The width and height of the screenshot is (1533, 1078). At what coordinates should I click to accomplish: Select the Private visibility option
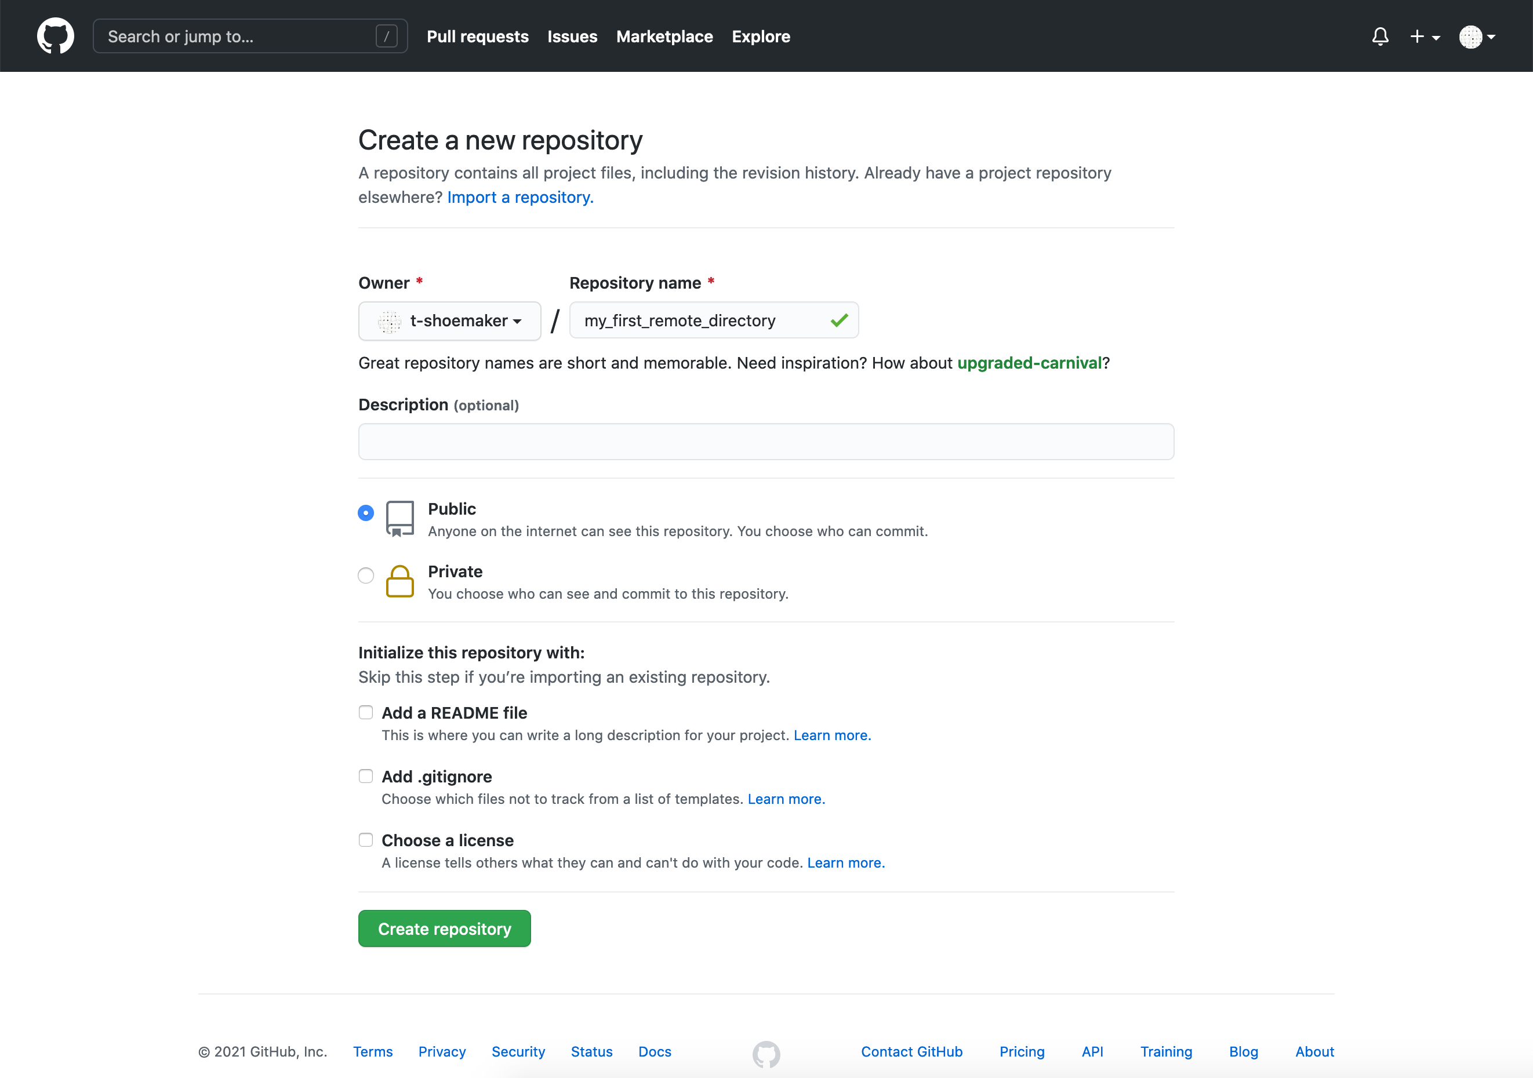366,576
